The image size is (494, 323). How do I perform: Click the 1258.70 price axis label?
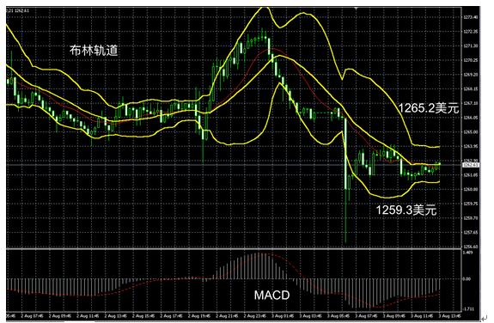coord(470,218)
